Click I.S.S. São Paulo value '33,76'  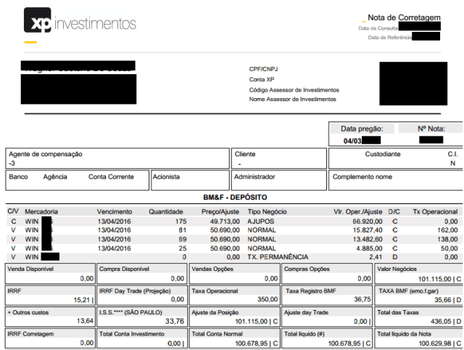pos(175,321)
